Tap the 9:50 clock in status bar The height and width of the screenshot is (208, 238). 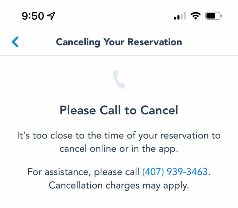[33, 16]
